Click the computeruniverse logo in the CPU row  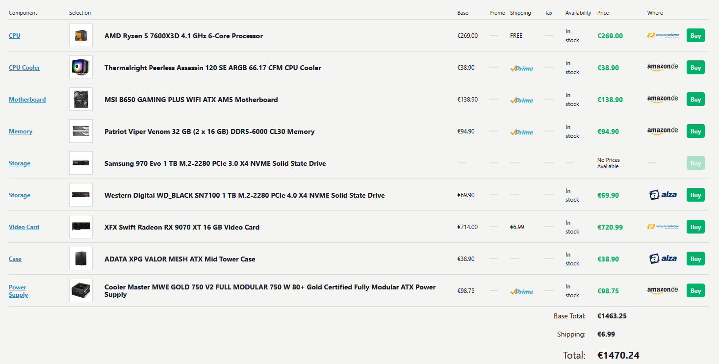click(663, 35)
